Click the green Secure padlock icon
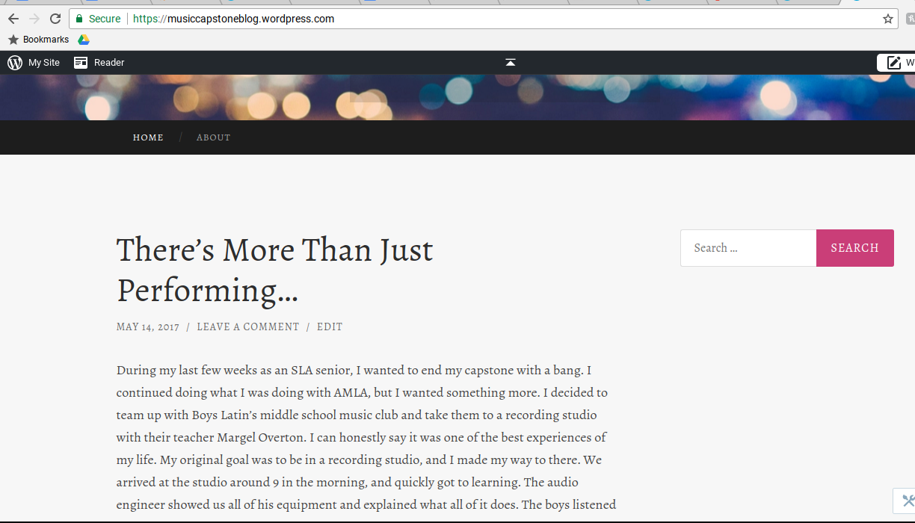The height and width of the screenshot is (523, 915). tap(79, 19)
